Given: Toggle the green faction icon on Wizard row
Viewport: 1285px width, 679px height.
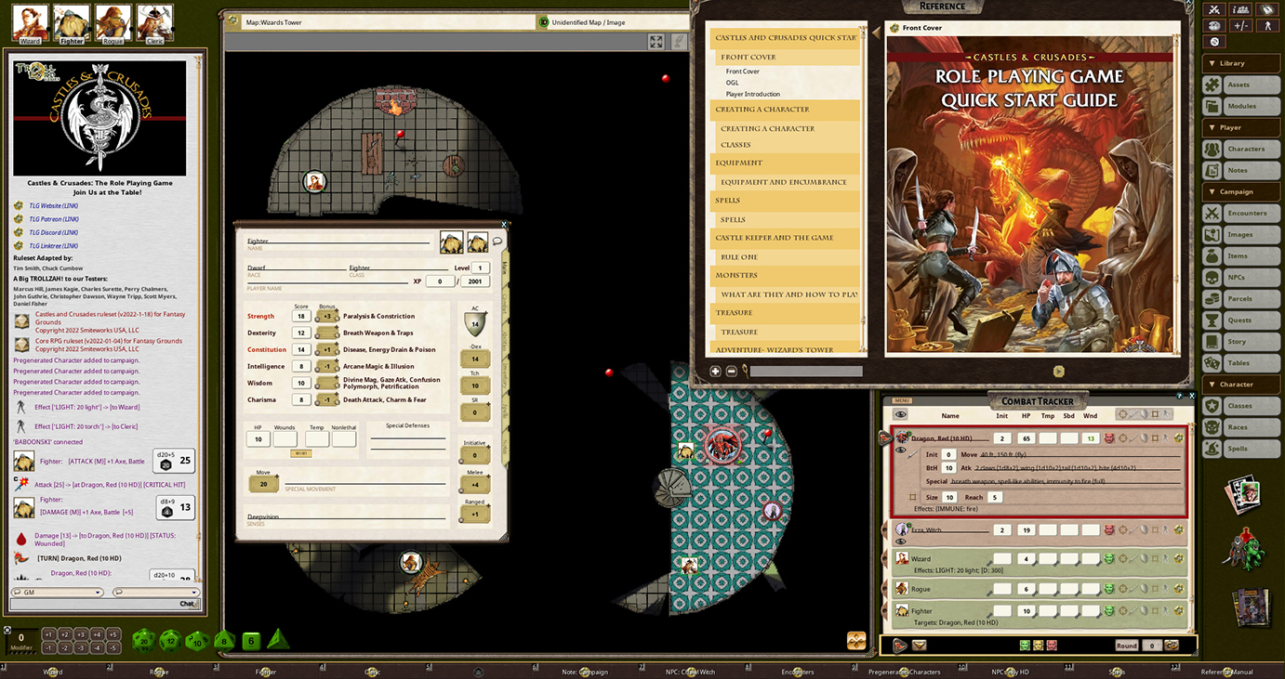Looking at the screenshot, I should (x=1108, y=559).
